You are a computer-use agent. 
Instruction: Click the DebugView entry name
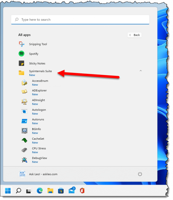(x=40, y=158)
